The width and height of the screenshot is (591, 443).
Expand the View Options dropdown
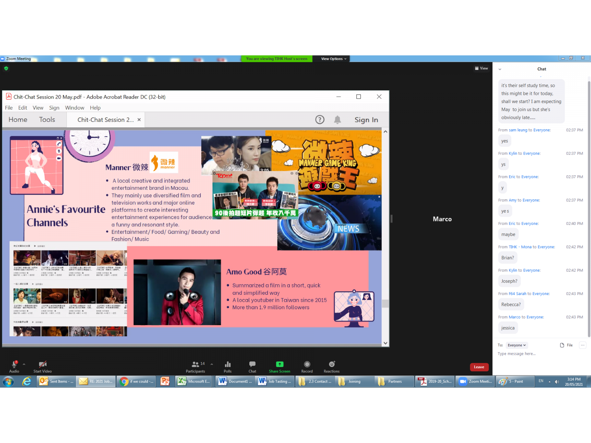click(x=334, y=59)
